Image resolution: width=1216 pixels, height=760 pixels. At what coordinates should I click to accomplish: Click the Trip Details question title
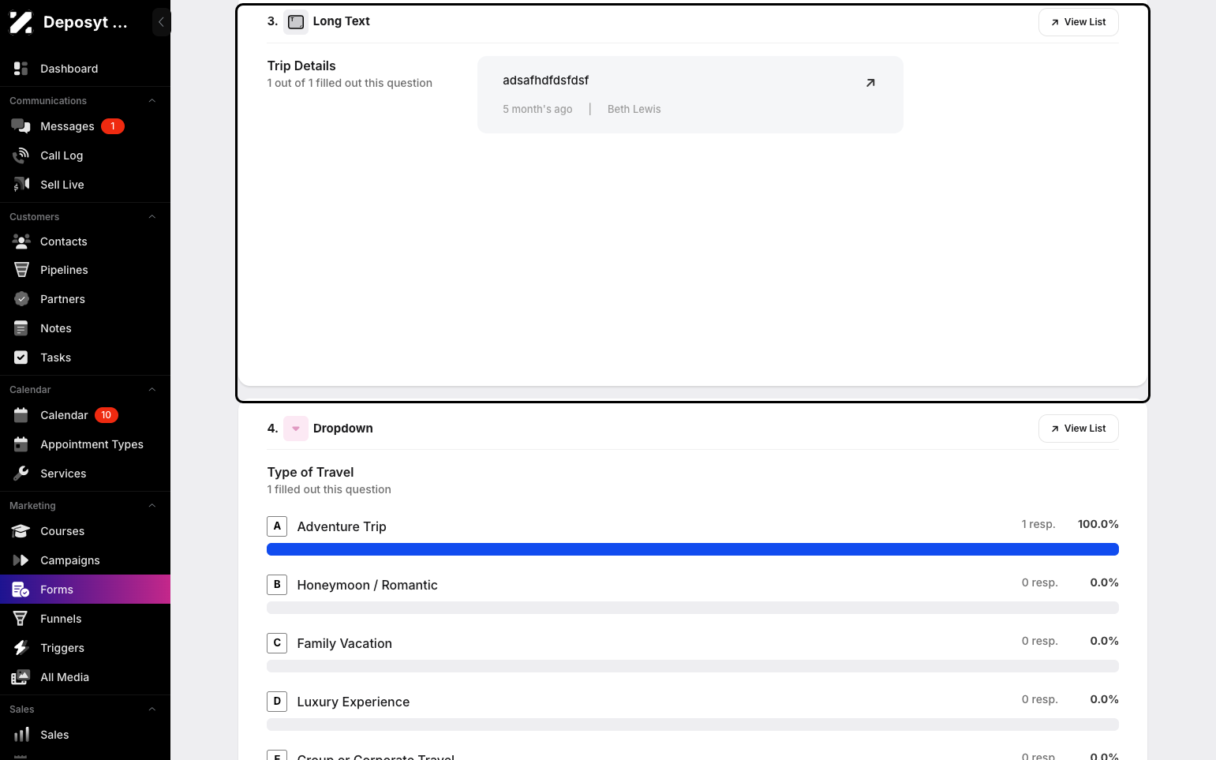click(x=301, y=66)
